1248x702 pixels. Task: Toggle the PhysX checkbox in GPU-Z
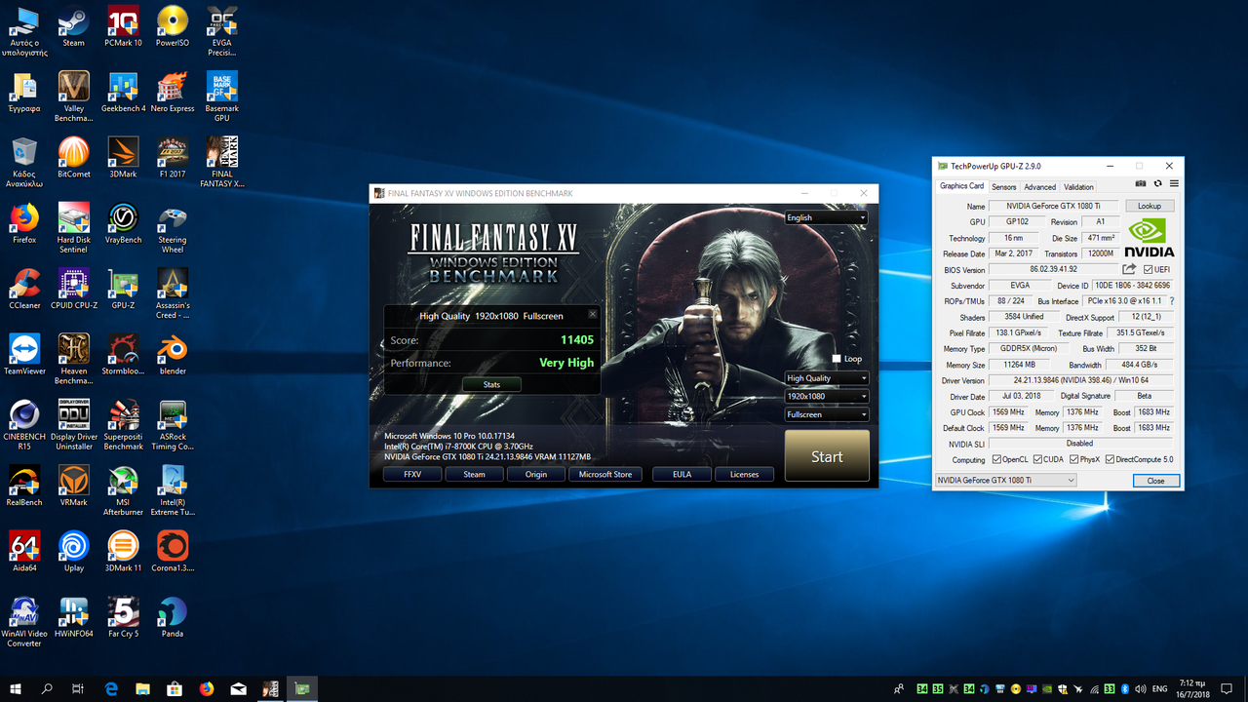point(1073,459)
